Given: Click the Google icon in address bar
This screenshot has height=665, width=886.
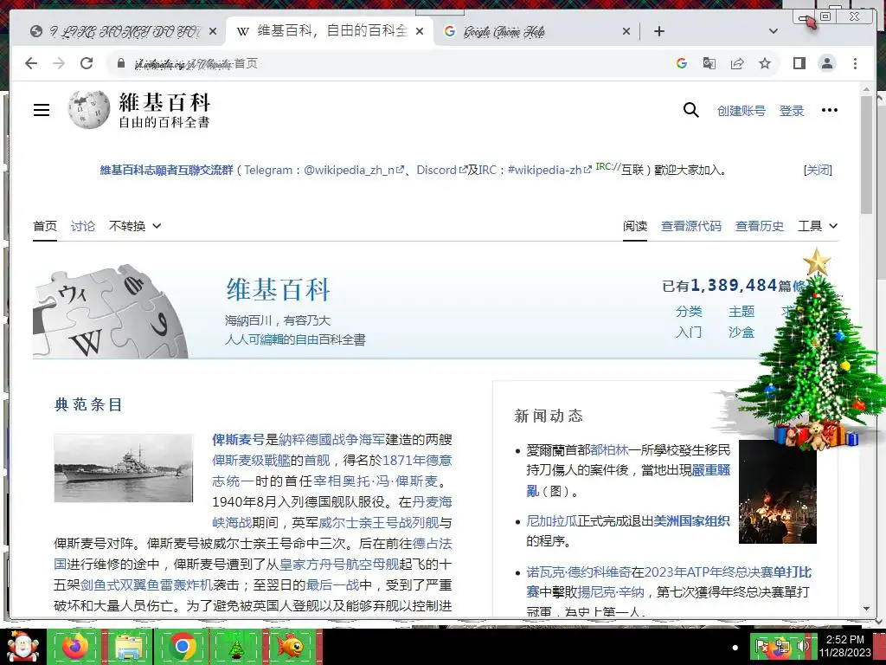Looking at the screenshot, I should (x=682, y=63).
